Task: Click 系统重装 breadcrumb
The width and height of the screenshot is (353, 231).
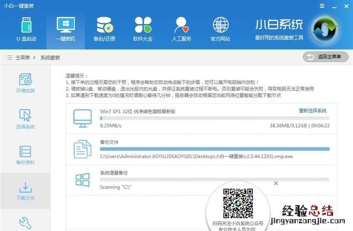Action: pyautogui.click(x=50, y=57)
